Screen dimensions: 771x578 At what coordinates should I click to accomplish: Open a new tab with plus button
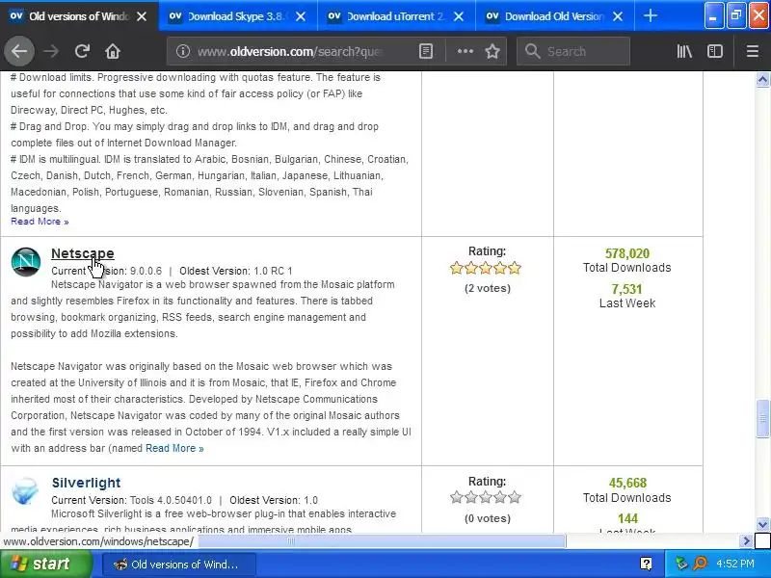651,15
